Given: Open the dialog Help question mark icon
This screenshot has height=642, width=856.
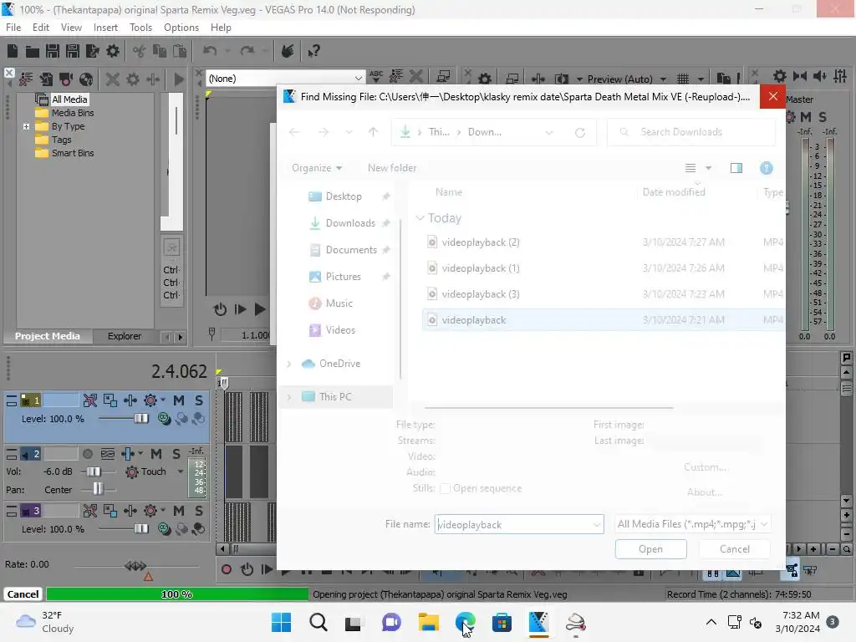Looking at the screenshot, I should point(766,168).
